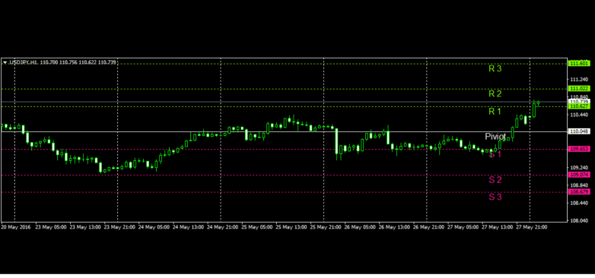Click the 24 May 05:00 time label

(154, 227)
